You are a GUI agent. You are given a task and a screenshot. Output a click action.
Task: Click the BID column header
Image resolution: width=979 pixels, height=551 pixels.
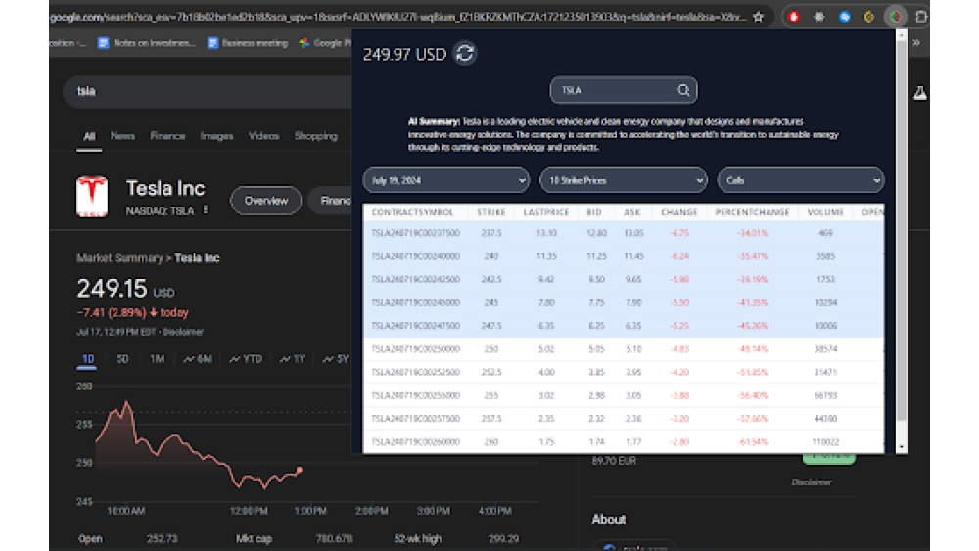[594, 212]
